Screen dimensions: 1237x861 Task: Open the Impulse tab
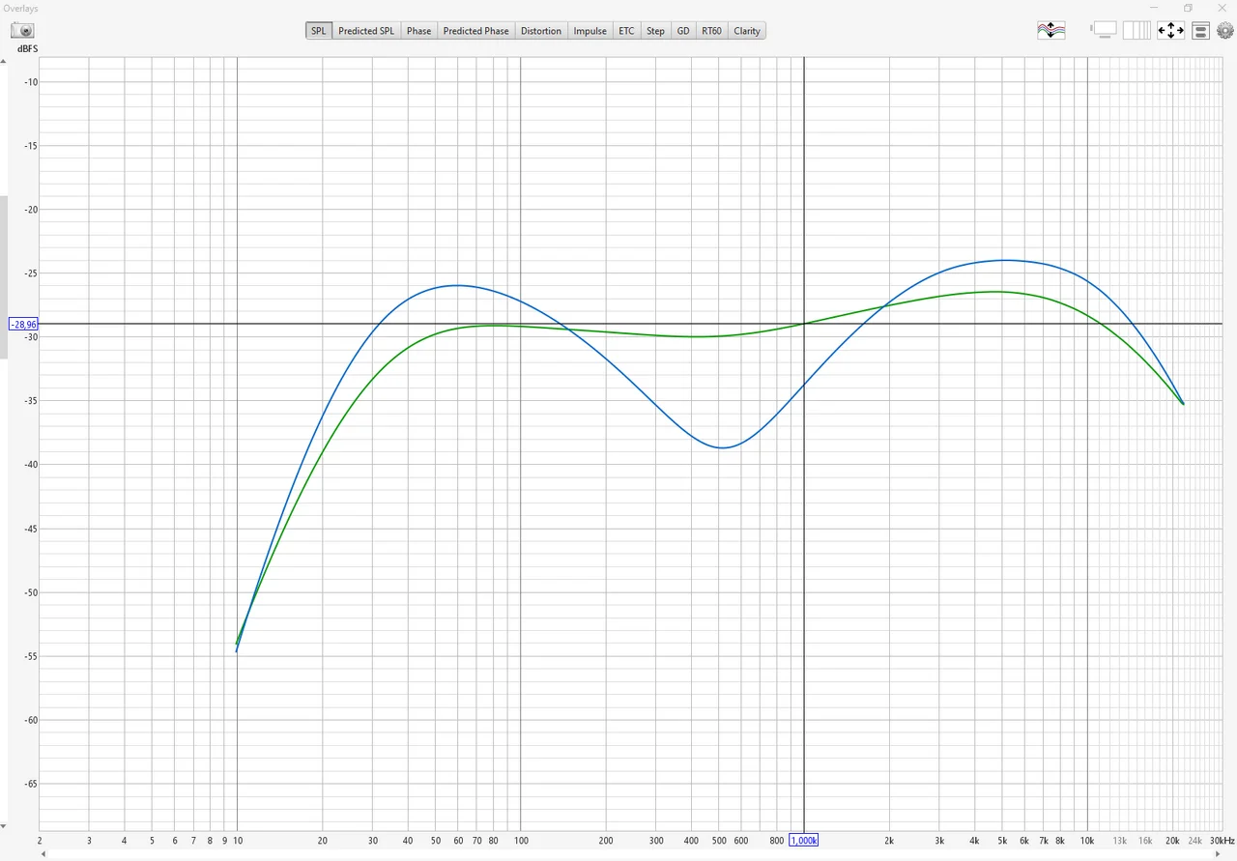tap(590, 31)
